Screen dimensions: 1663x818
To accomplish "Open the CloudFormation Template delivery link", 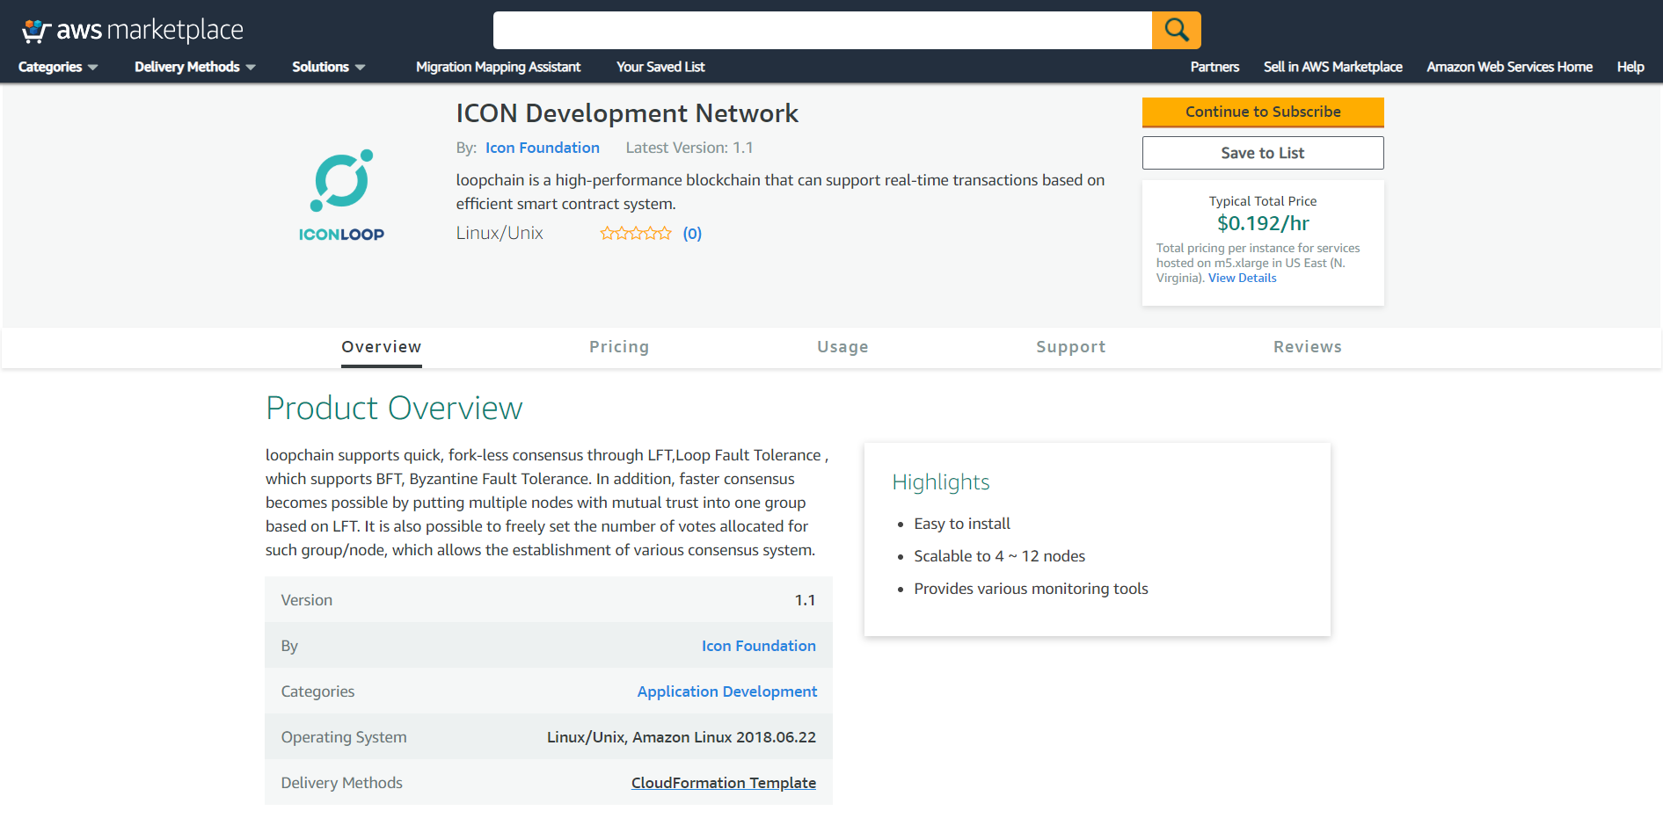I will tap(723, 782).
